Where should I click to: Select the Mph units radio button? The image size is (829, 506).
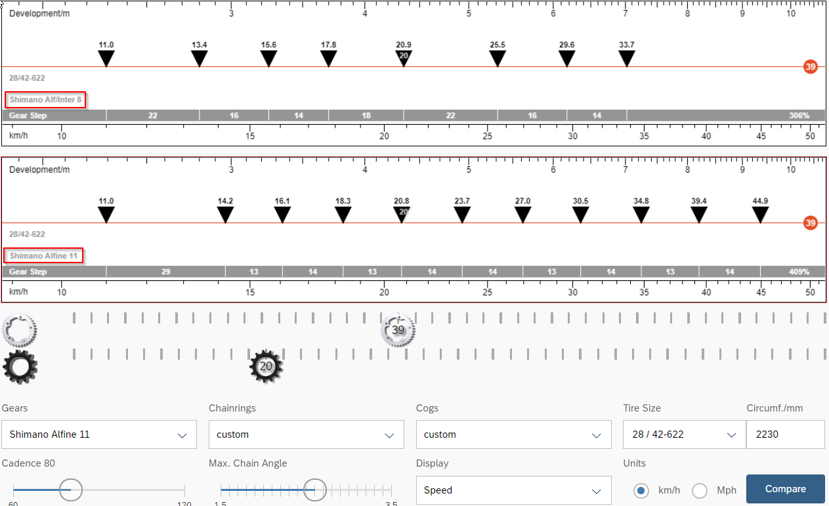700,490
